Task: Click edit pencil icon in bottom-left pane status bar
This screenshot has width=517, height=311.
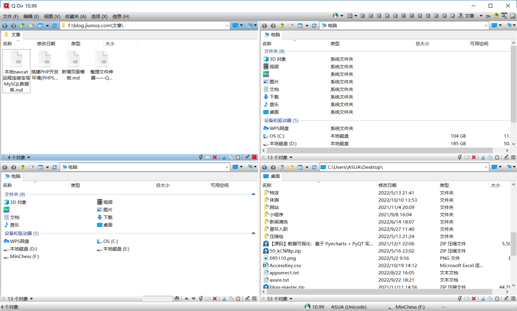Action: 247,299
